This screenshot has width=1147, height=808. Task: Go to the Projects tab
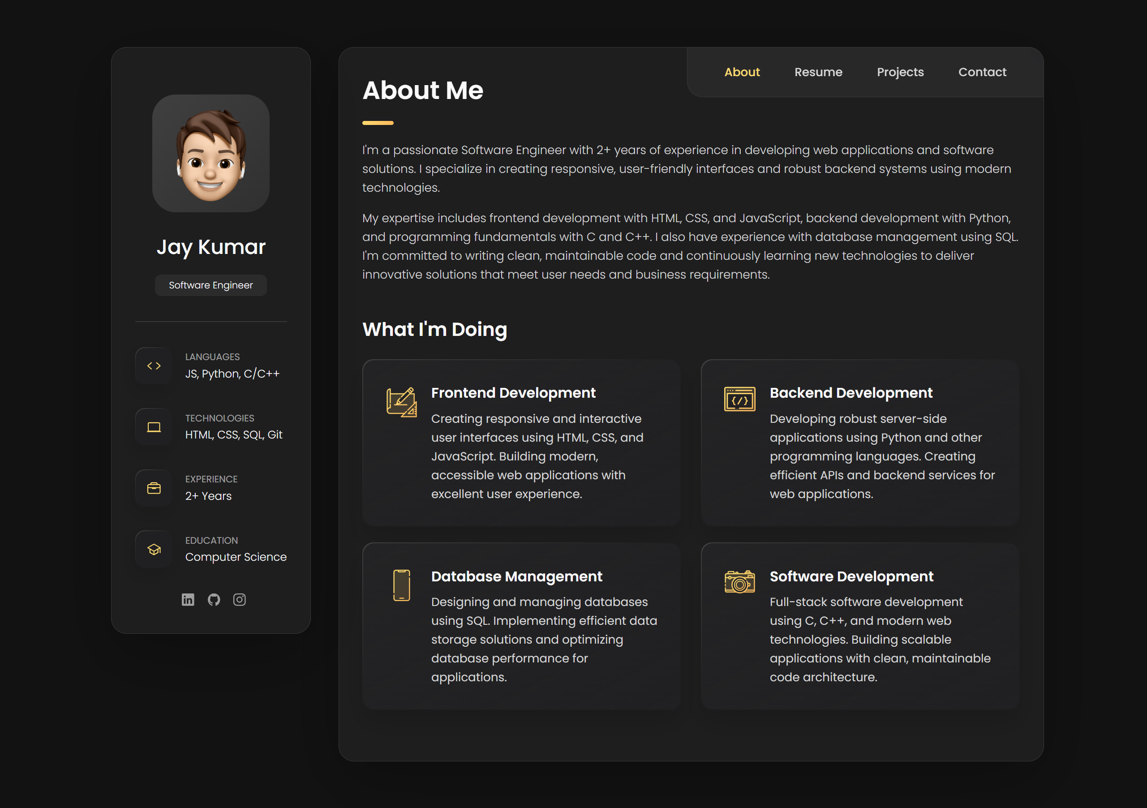[x=900, y=72]
